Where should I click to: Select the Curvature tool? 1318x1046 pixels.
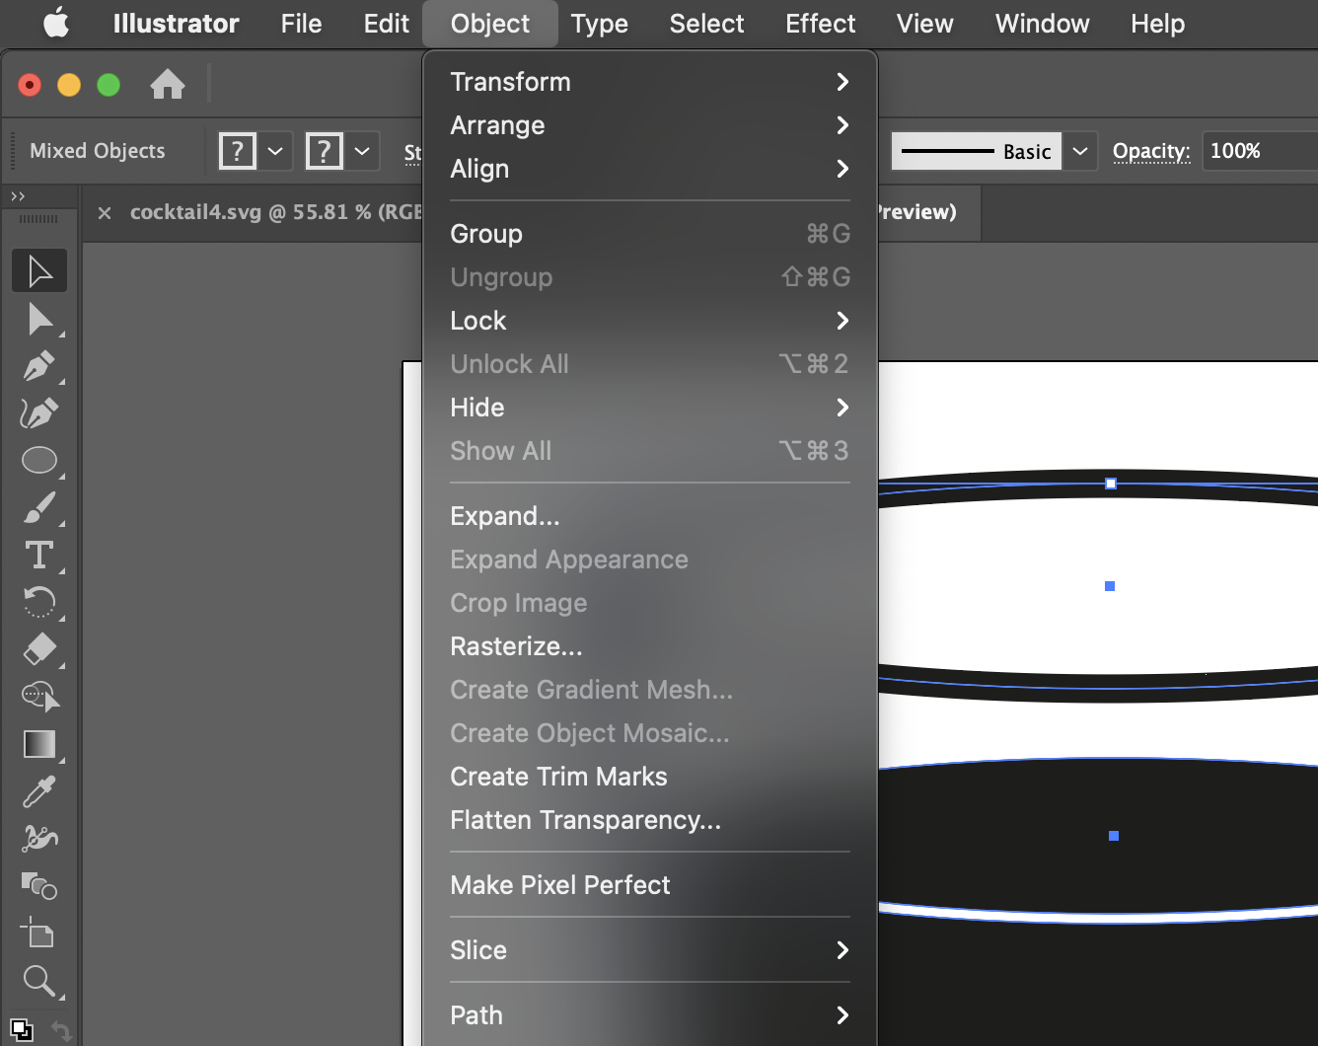[x=39, y=412]
